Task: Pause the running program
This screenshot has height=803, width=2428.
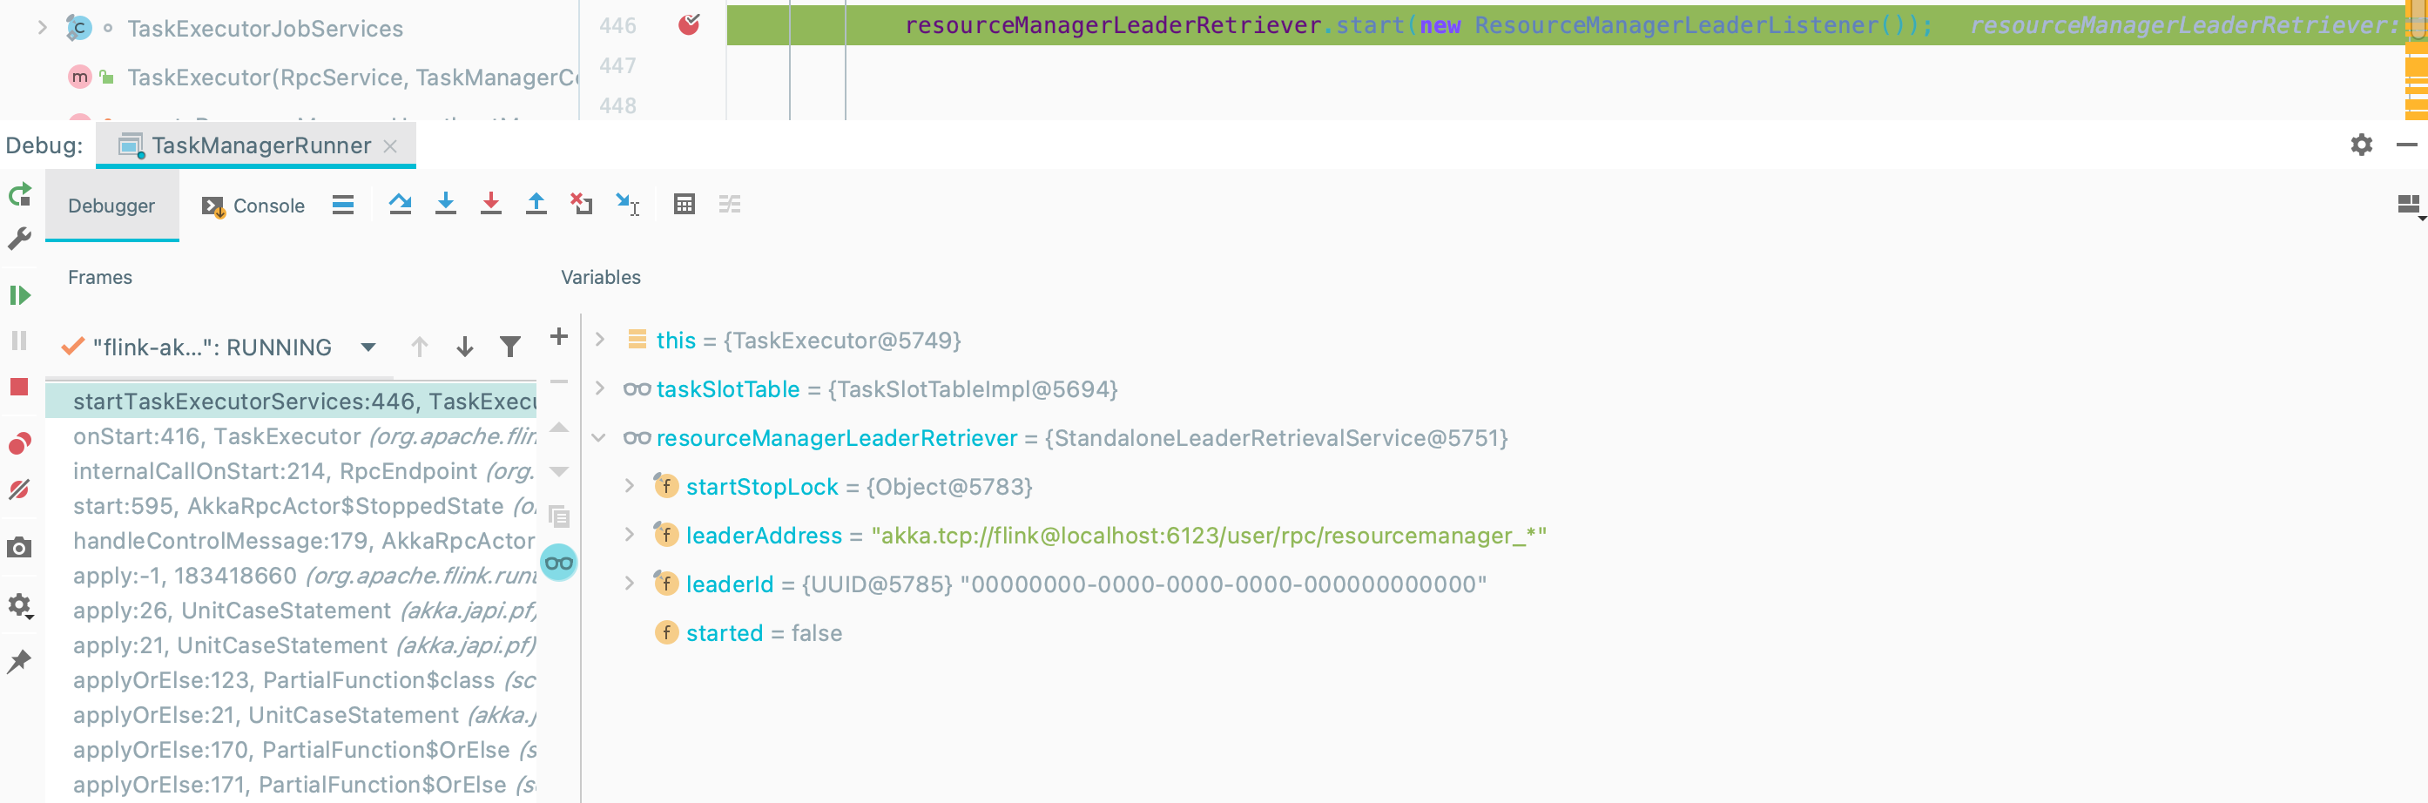Action: [x=19, y=341]
